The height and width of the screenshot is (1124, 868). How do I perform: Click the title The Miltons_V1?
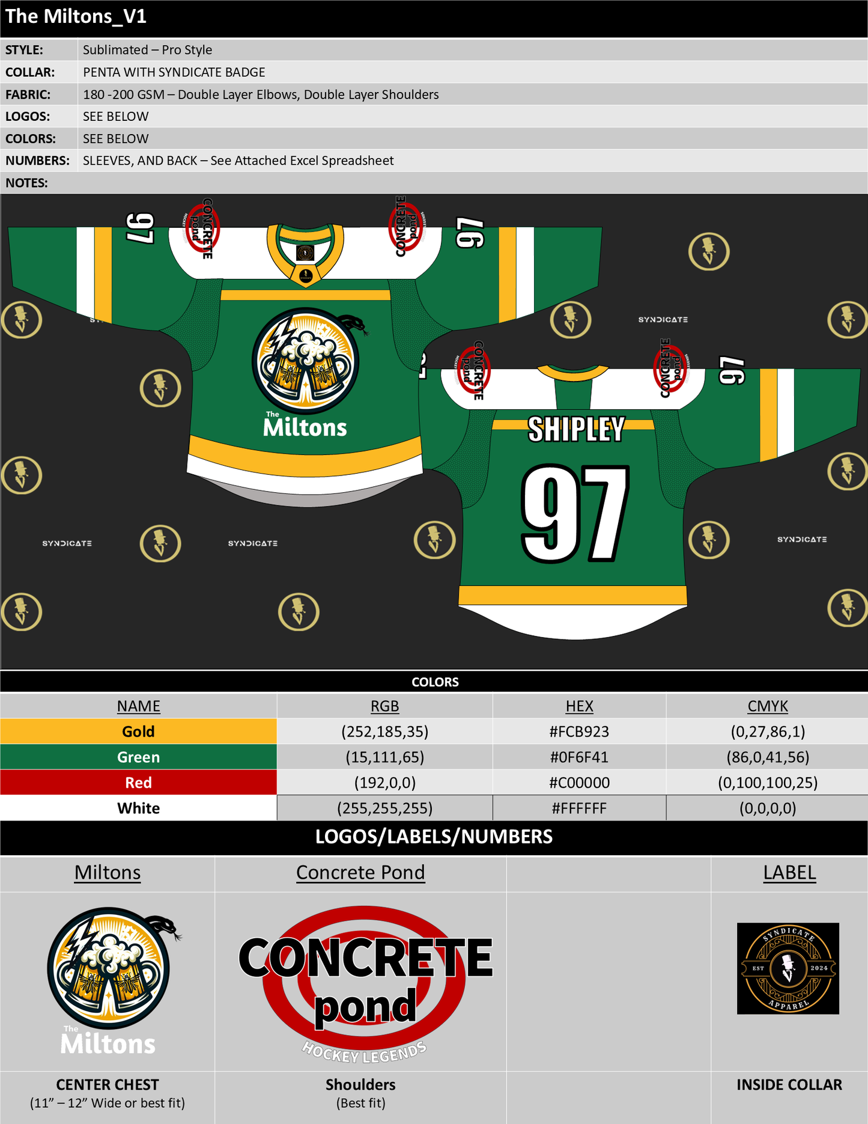[76, 16]
